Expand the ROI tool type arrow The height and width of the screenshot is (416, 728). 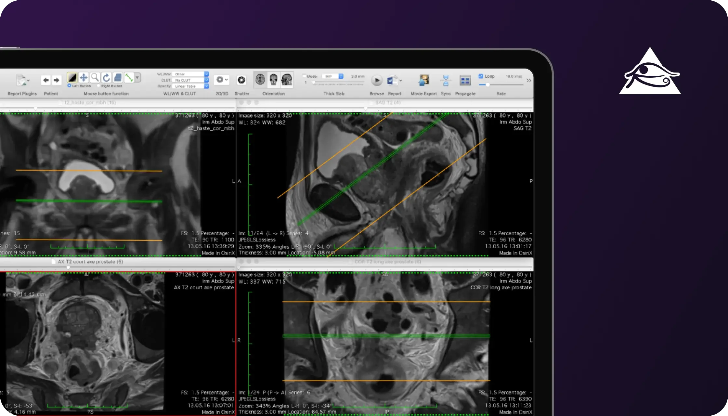[137, 78]
